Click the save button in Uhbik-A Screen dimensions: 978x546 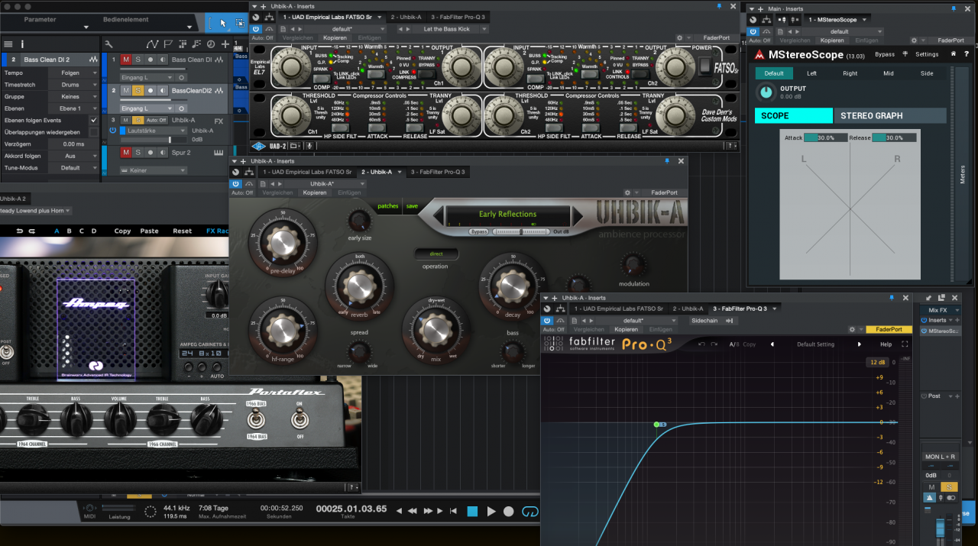click(412, 206)
